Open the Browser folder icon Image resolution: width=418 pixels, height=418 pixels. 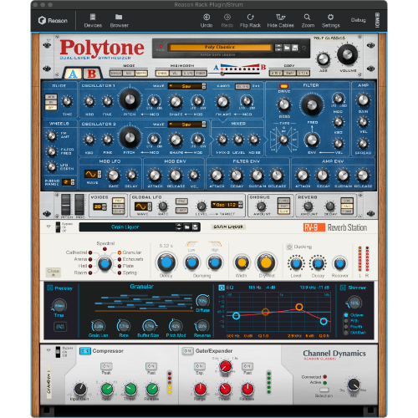(119, 17)
